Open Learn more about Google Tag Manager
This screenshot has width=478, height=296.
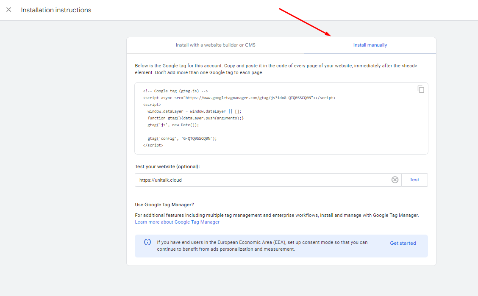pos(177,222)
